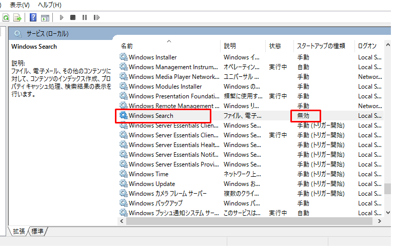Select the Windows Installer service name
Image resolution: width=394 pixels, height=249 pixels.
click(x=152, y=57)
